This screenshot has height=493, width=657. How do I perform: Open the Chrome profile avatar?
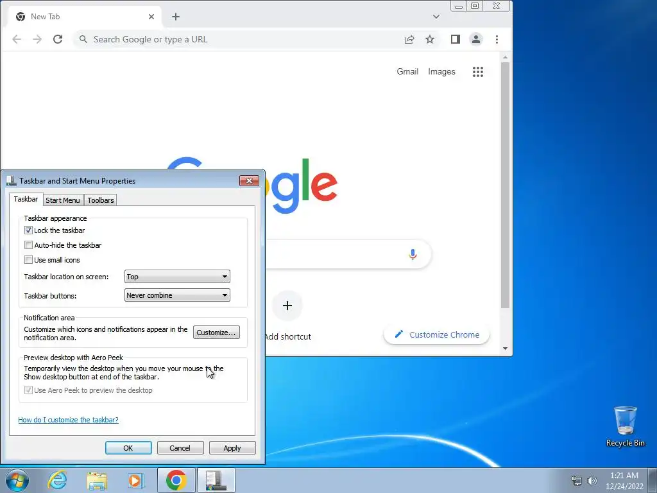coord(476,39)
